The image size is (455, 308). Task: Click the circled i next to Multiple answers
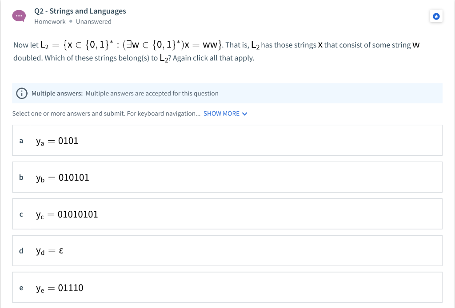click(x=21, y=93)
